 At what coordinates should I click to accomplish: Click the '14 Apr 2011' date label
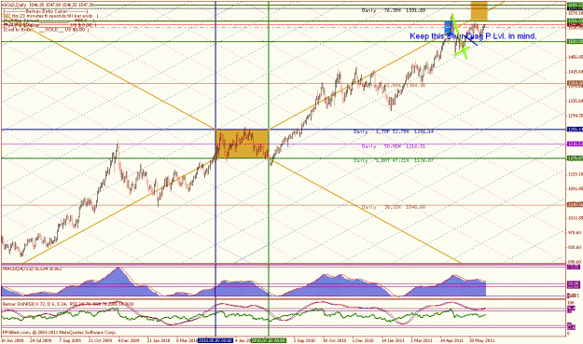coord(451,340)
